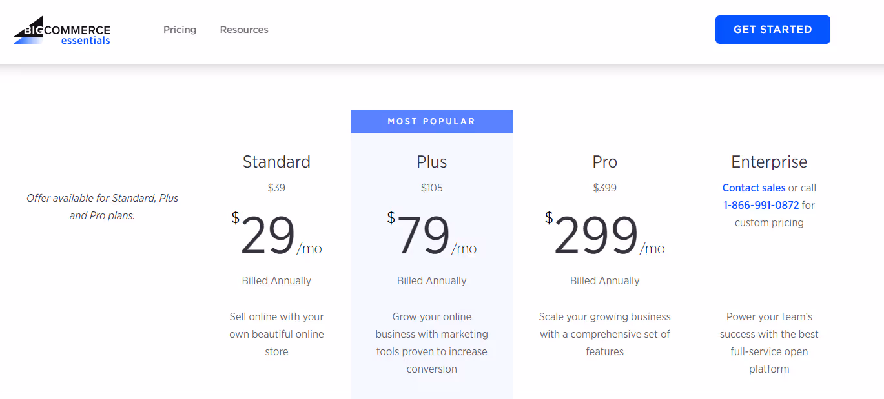
Task: Click the GET STARTED button
Action: (772, 29)
